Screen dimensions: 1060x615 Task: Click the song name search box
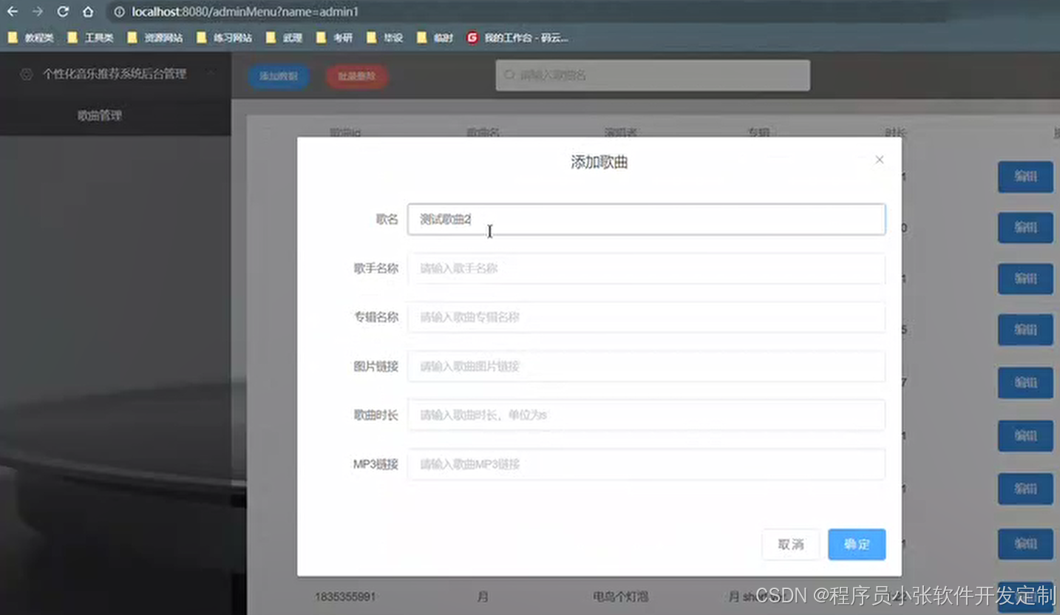(653, 75)
